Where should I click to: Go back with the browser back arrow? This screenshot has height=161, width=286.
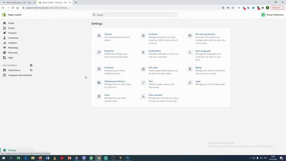click(x=3, y=8)
